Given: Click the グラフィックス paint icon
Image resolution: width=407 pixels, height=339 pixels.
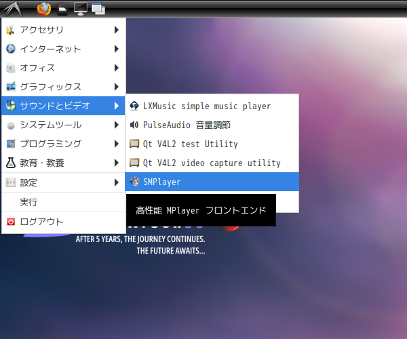Looking at the screenshot, I should pyautogui.click(x=11, y=87).
